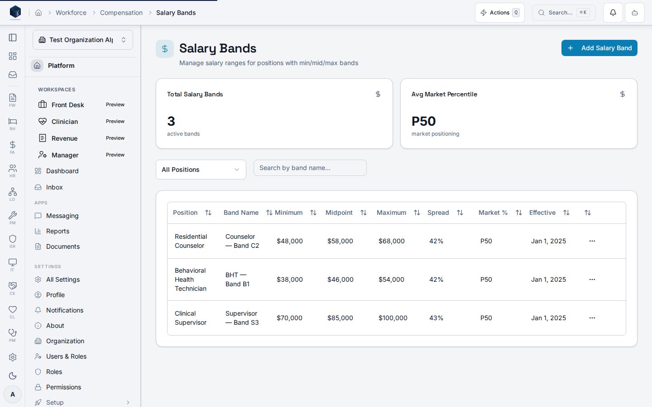This screenshot has height=407, width=652.
Task: Click row actions menu for Behavioral Health Technician
Action: 592,279
